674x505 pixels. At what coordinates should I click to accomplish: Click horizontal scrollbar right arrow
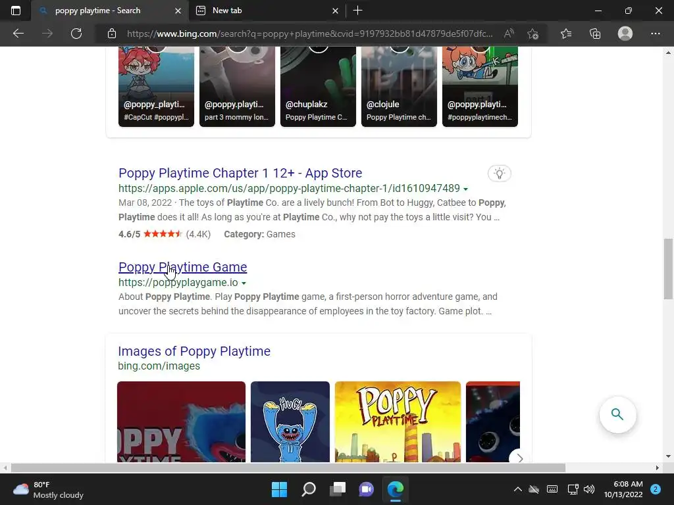click(x=658, y=468)
